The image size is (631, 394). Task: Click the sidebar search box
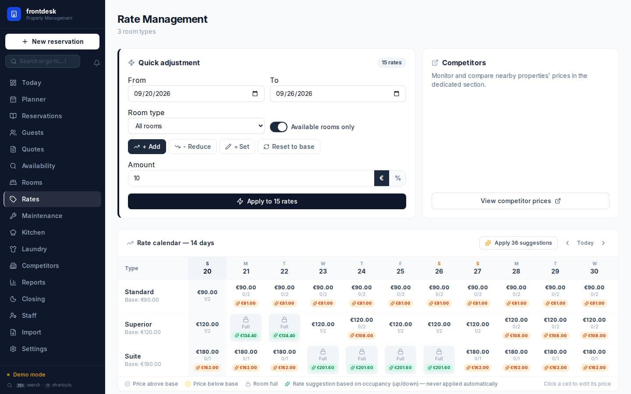coord(43,61)
